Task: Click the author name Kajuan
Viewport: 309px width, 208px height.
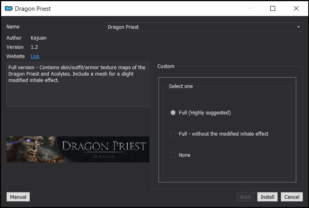Action: point(38,38)
